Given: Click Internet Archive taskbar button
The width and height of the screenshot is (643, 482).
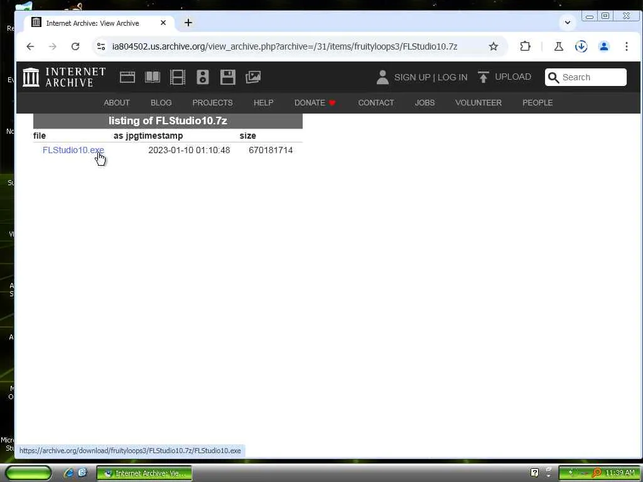Looking at the screenshot, I should coord(144,473).
